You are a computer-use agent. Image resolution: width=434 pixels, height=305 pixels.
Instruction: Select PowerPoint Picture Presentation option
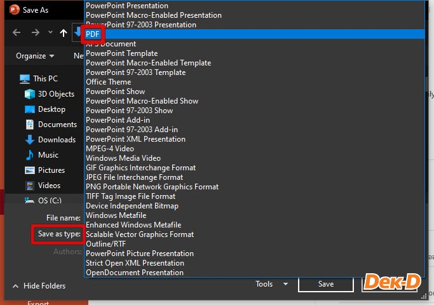[x=139, y=254]
